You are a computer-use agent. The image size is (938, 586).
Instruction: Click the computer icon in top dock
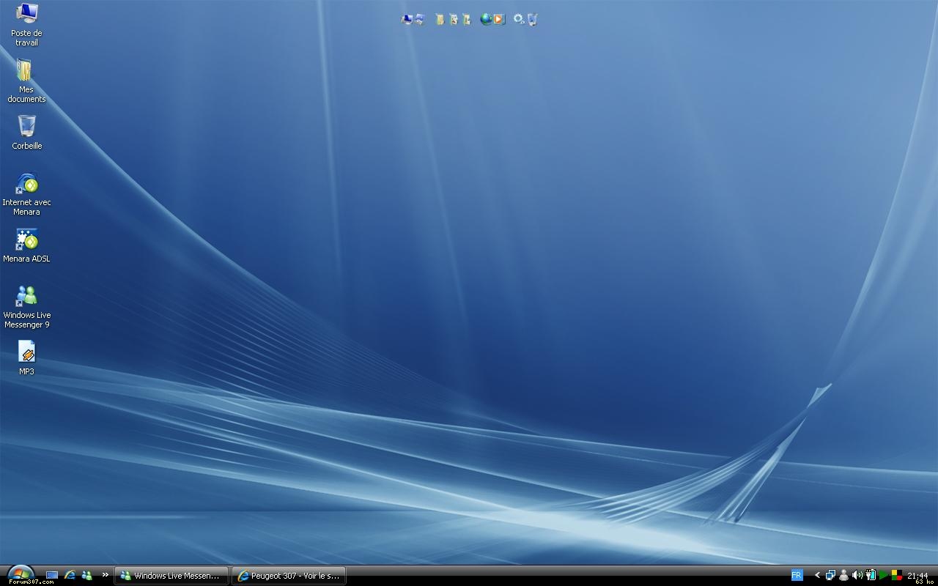(x=407, y=19)
